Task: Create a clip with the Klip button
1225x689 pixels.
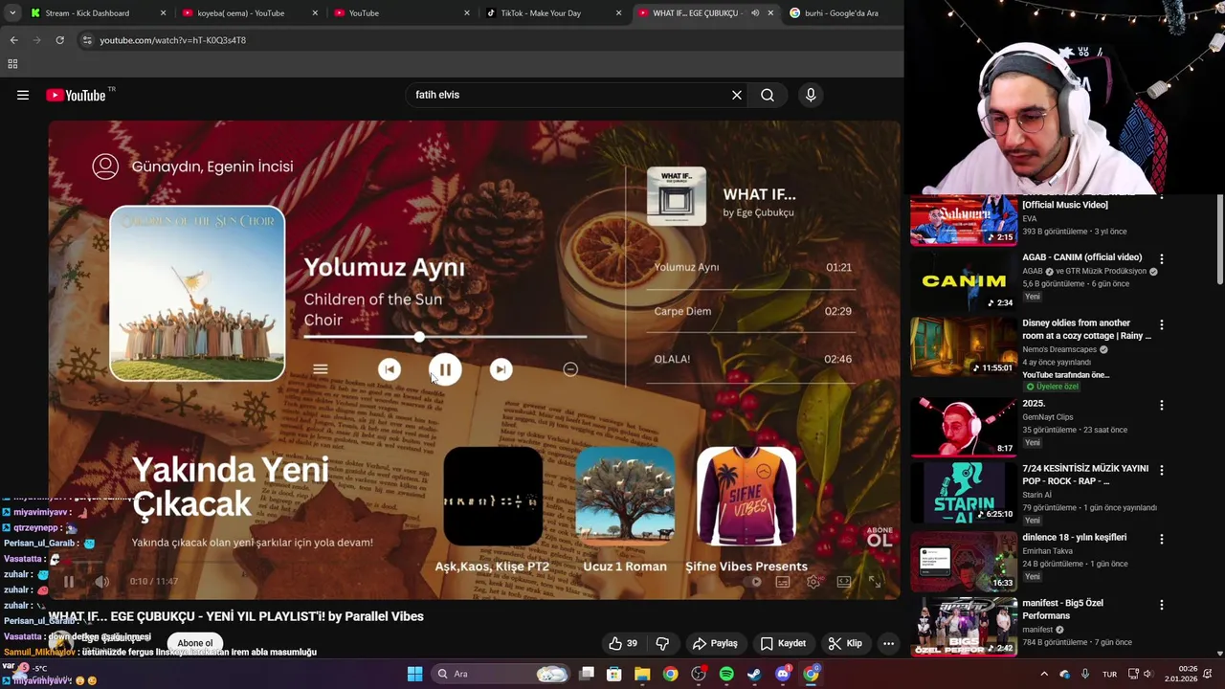Action: click(x=845, y=643)
